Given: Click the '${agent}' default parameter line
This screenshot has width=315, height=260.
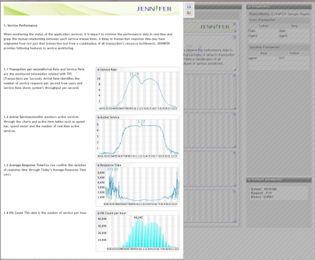Looking at the screenshot, I should (261, 193).
